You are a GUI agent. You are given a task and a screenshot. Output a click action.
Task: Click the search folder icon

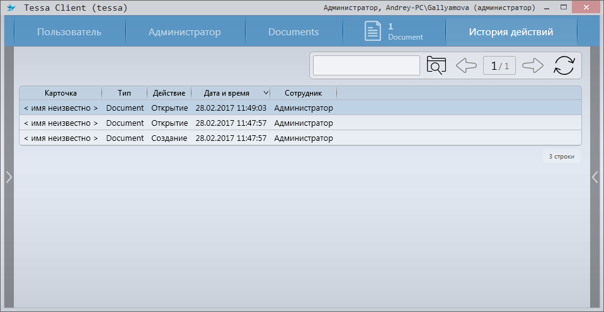click(436, 65)
